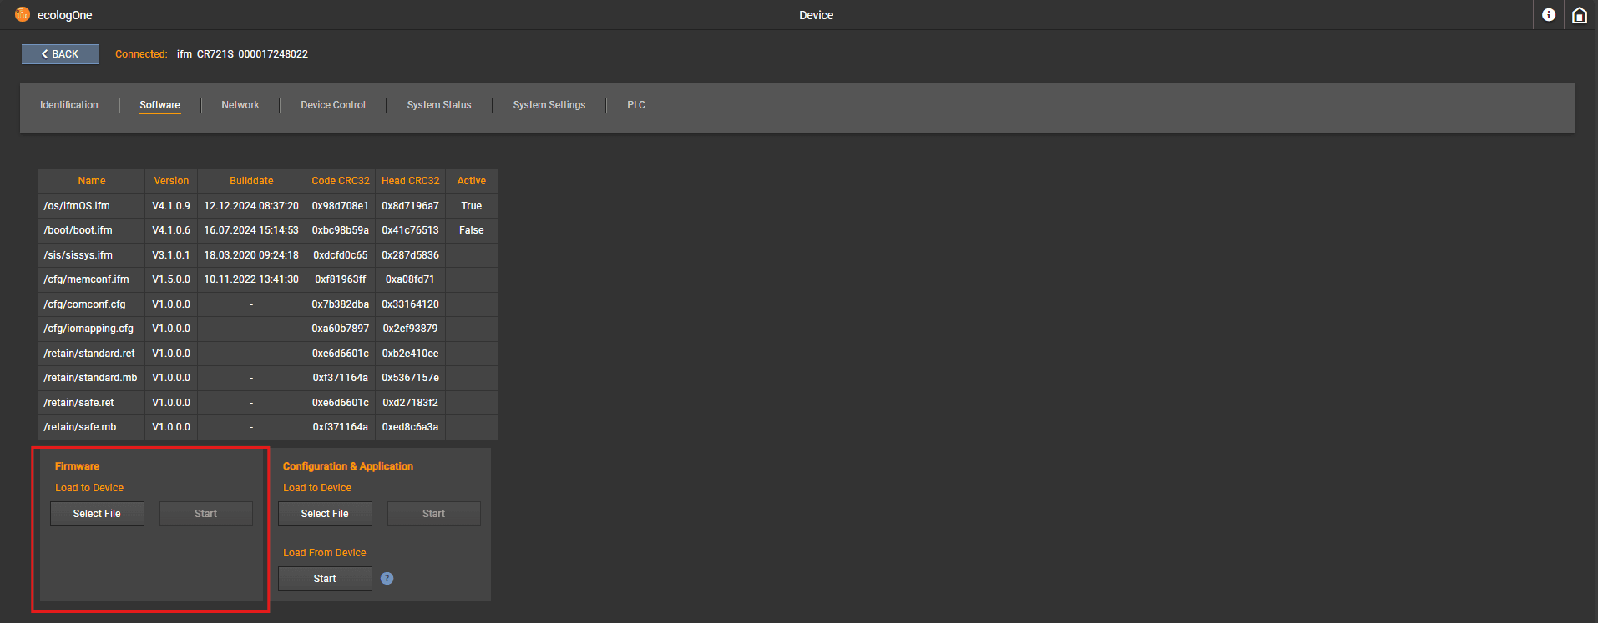Select the active Software tab

(159, 105)
